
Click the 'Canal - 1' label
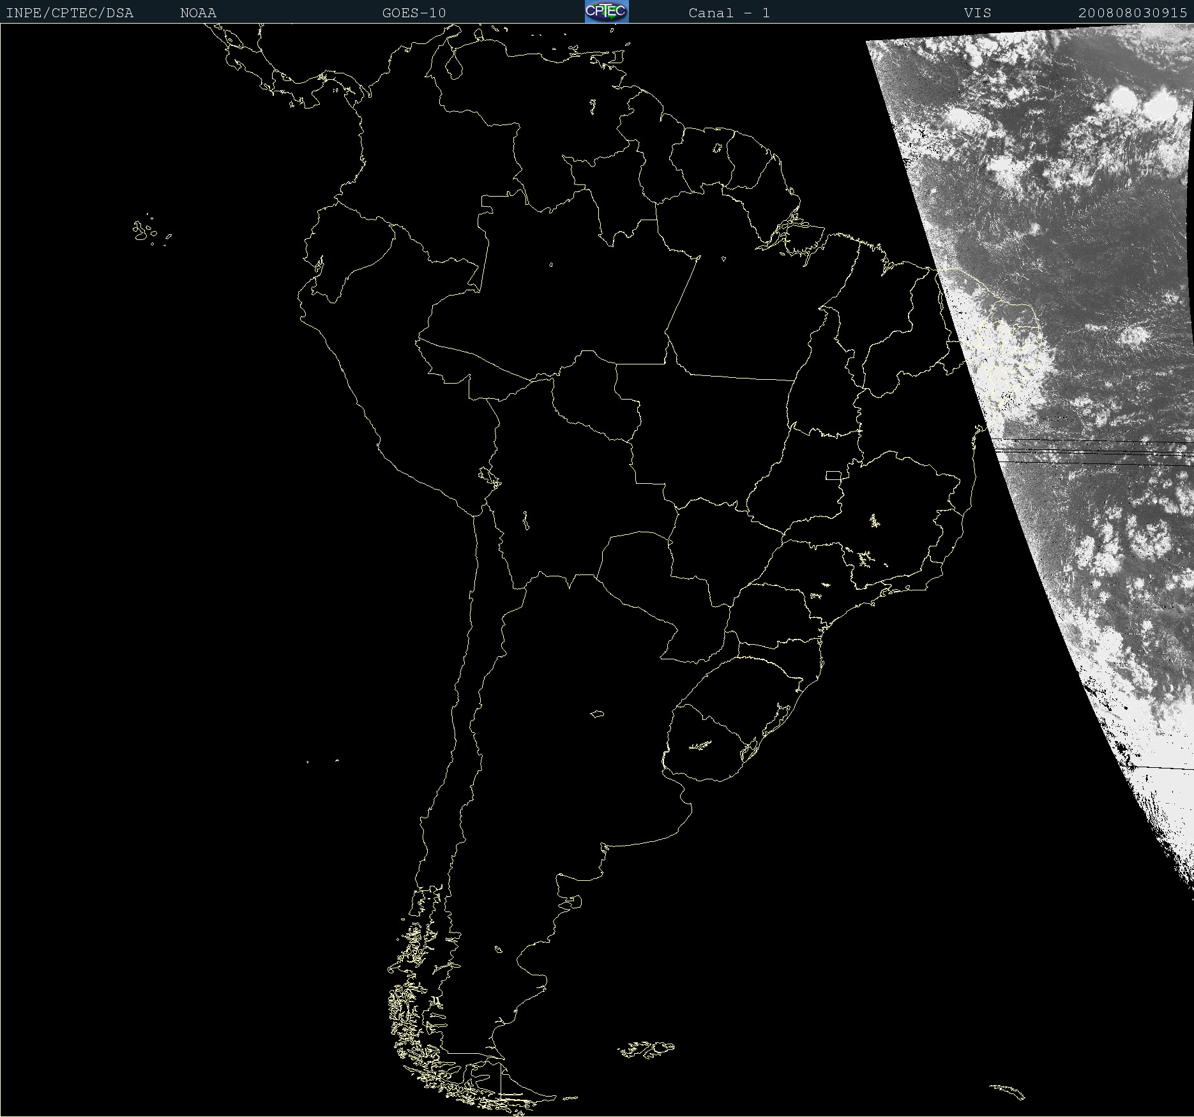tap(729, 13)
